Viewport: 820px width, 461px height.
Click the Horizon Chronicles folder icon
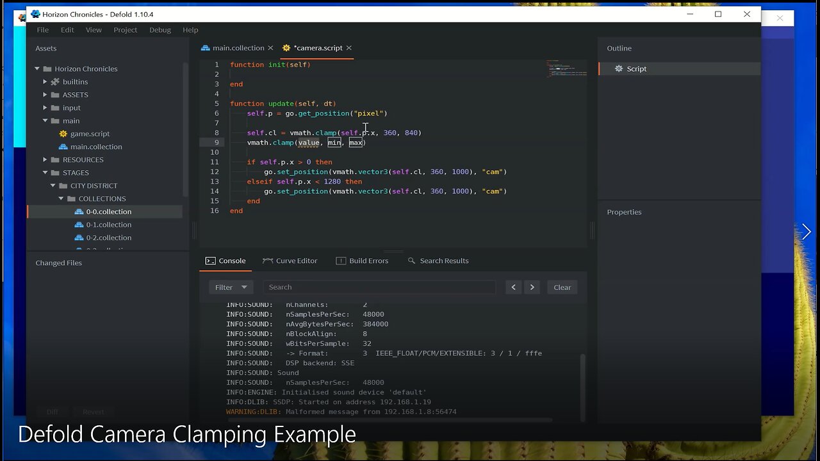click(47, 69)
